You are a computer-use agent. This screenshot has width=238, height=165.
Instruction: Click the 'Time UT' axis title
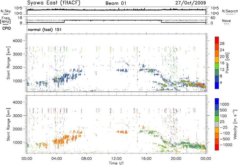(116, 163)
